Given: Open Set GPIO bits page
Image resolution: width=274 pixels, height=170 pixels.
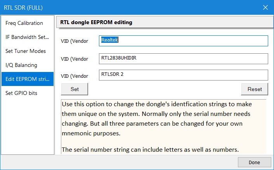Looking at the screenshot, I should click(22, 93).
